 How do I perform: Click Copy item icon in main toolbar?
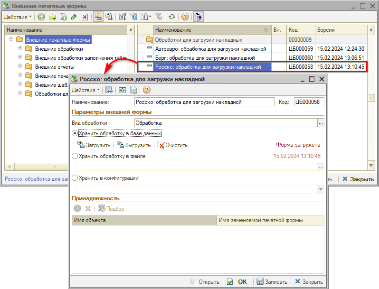[x=63, y=17]
